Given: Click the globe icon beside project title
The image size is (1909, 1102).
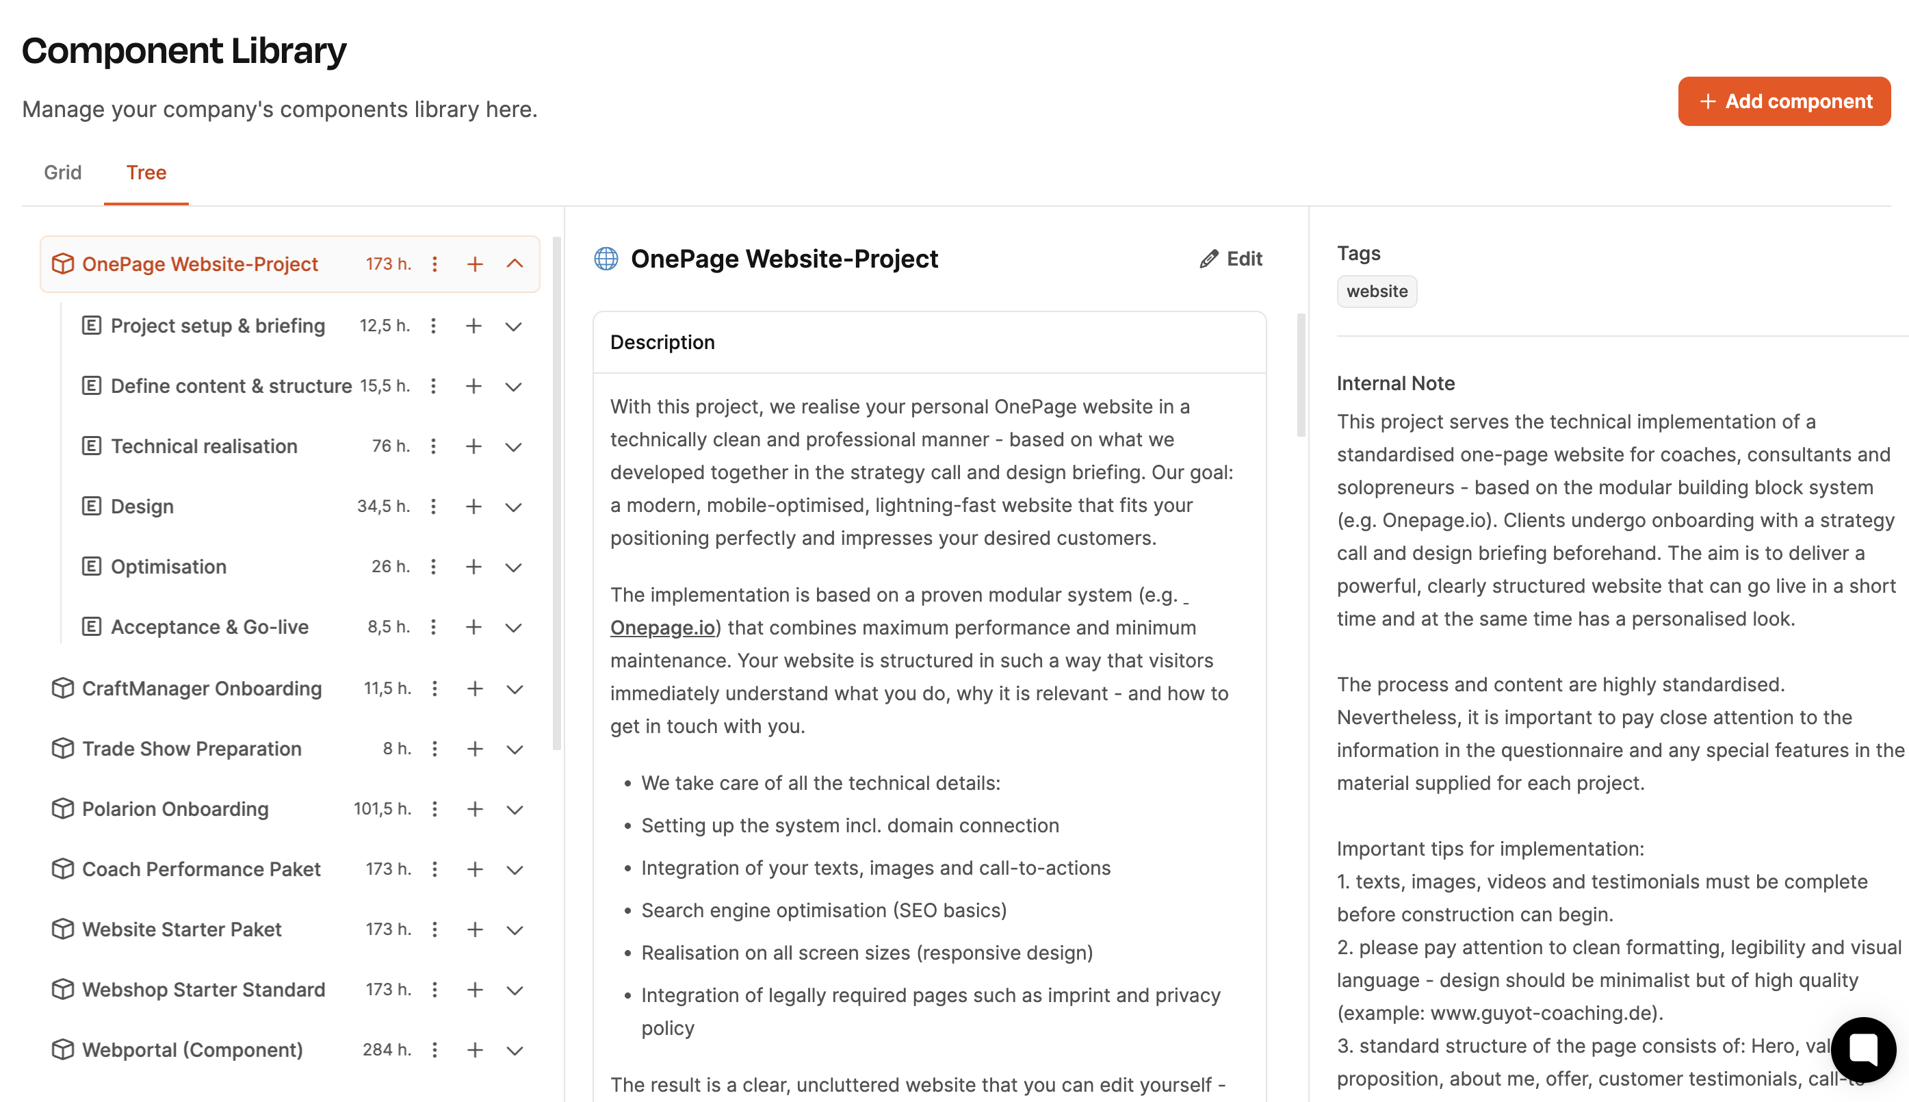Looking at the screenshot, I should pos(606,259).
